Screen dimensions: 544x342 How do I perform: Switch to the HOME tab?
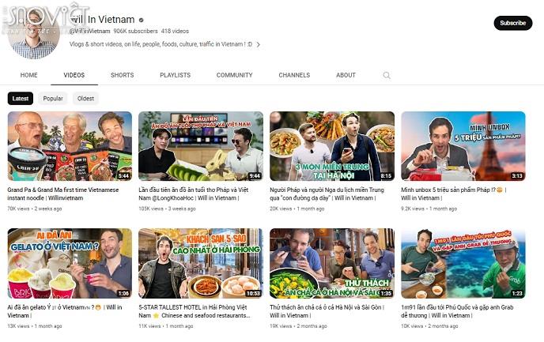pos(28,75)
